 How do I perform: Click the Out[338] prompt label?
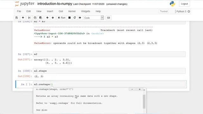tap(25, 76)
